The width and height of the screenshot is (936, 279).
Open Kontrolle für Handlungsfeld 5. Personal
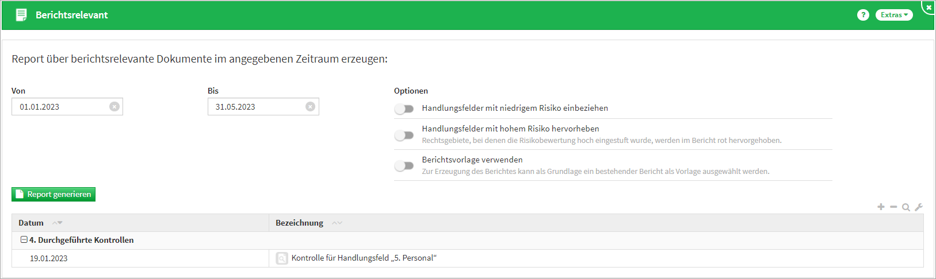[x=364, y=258]
